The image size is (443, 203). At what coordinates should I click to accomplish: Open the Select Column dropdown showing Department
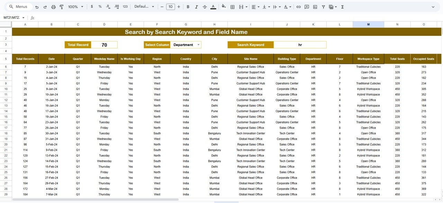pyautogui.click(x=186, y=45)
